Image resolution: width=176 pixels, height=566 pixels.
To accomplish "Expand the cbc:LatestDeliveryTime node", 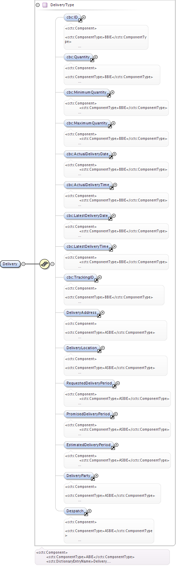I will [115, 246].
